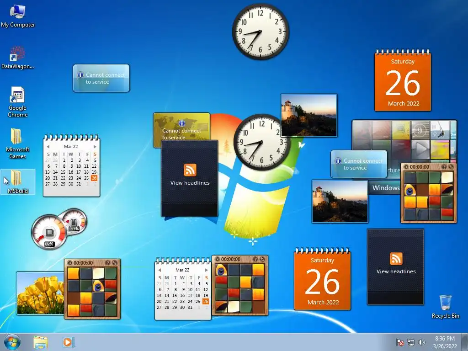468x351 pixels.
Task: Click the CPU usage dial showing 02%
Action: [49, 232]
